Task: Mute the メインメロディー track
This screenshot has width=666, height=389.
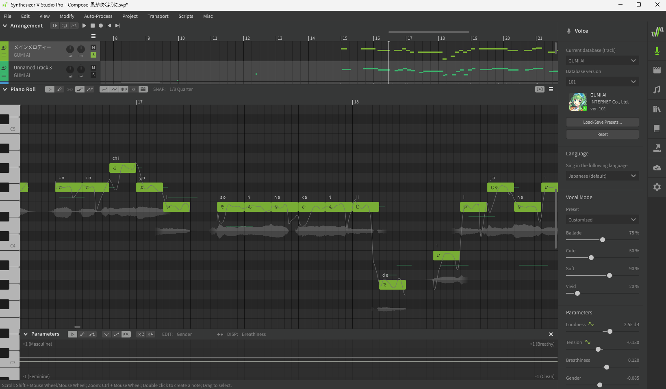Action: (93, 47)
